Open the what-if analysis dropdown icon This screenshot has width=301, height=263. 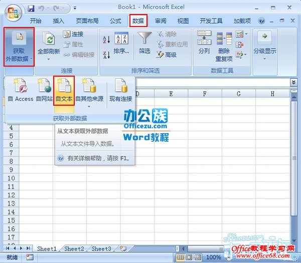[241, 55]
